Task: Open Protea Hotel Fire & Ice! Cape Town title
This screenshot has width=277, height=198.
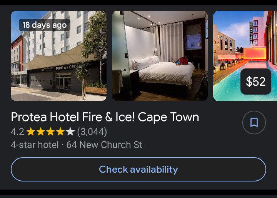Action: [x=105, y=117]
